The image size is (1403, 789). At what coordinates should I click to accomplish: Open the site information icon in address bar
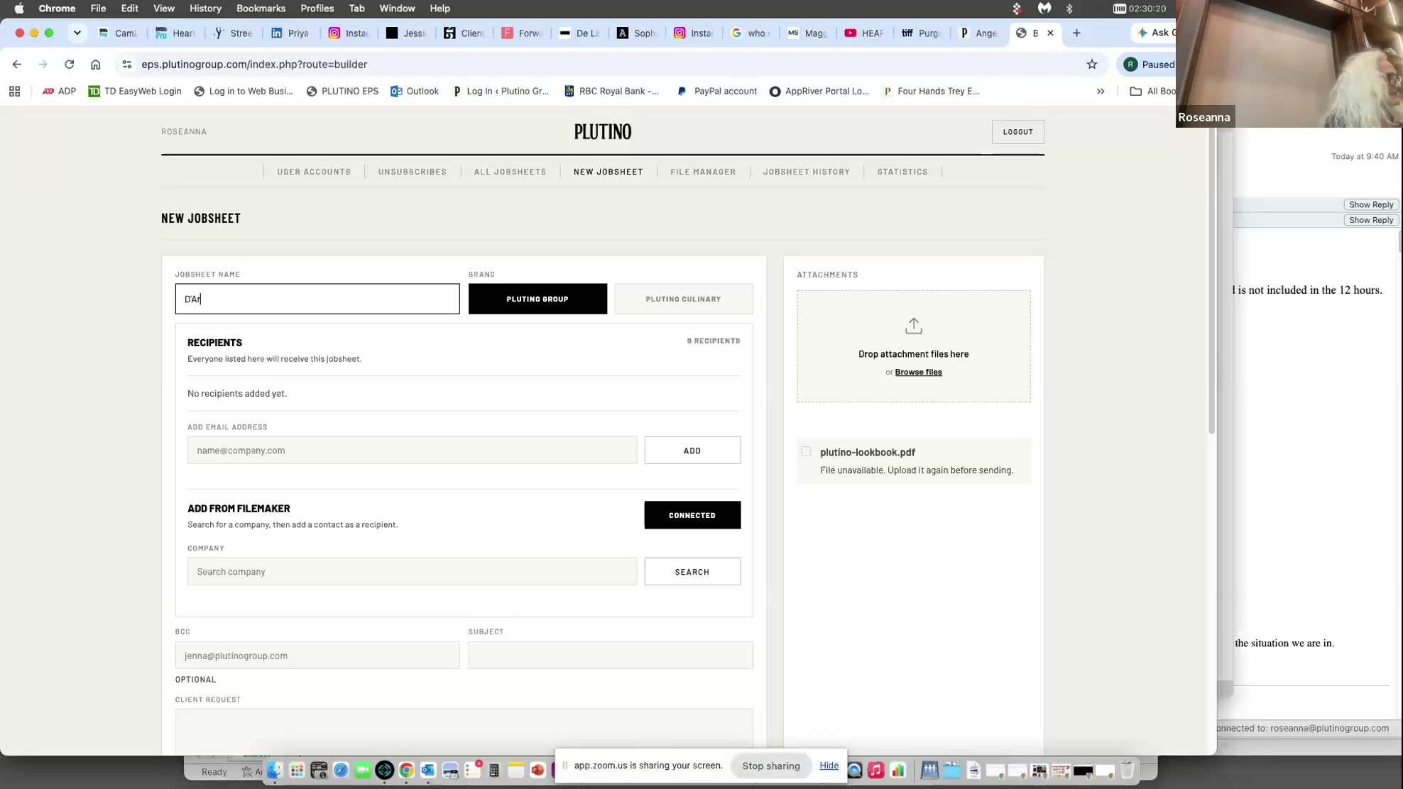127,65
